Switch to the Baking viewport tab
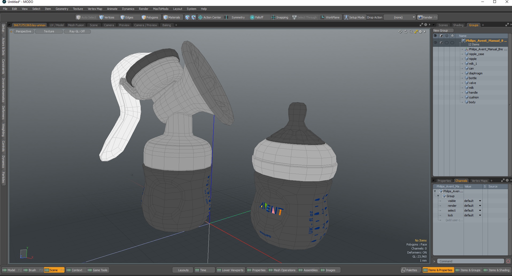 click(166, 25)
